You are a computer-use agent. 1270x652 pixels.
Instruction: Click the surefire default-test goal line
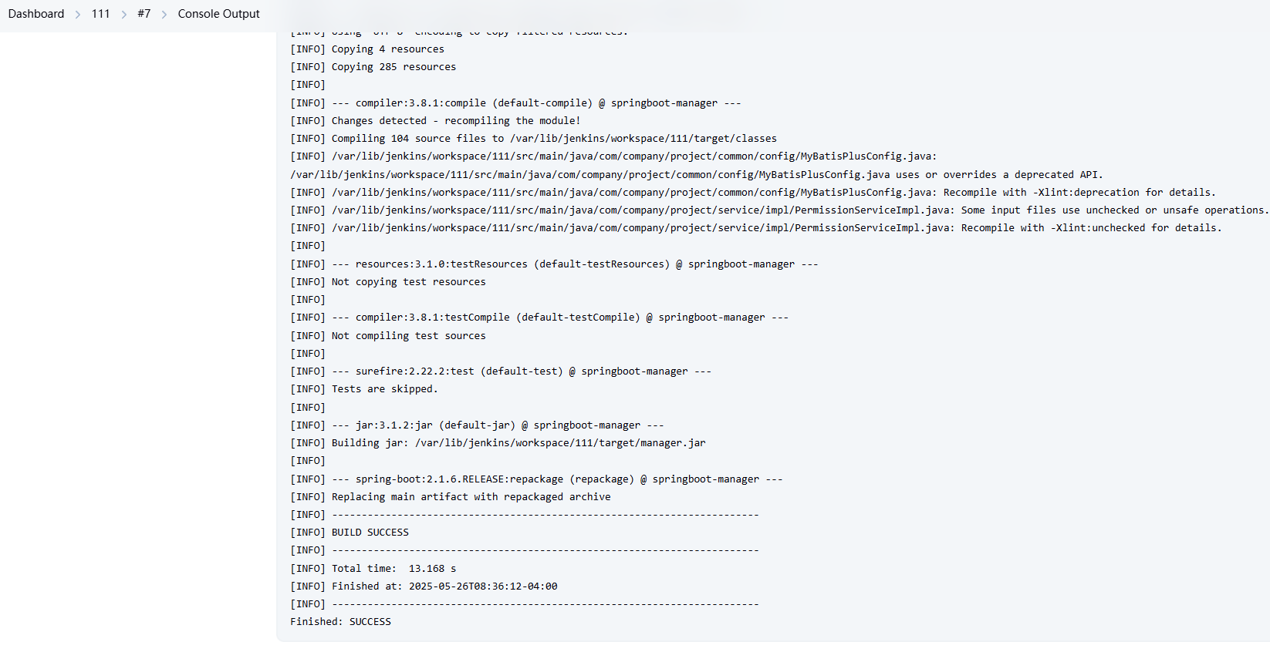coord(501,371)
